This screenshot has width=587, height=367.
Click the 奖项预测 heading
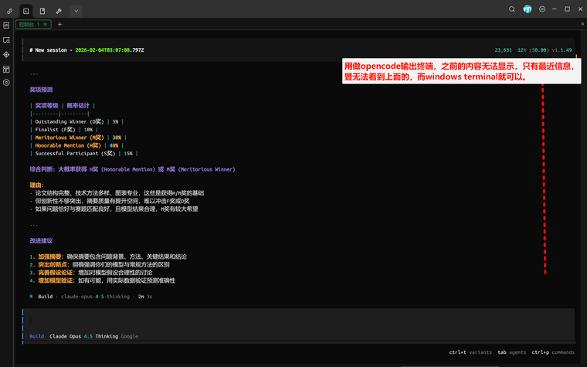(x=41, y=90)
